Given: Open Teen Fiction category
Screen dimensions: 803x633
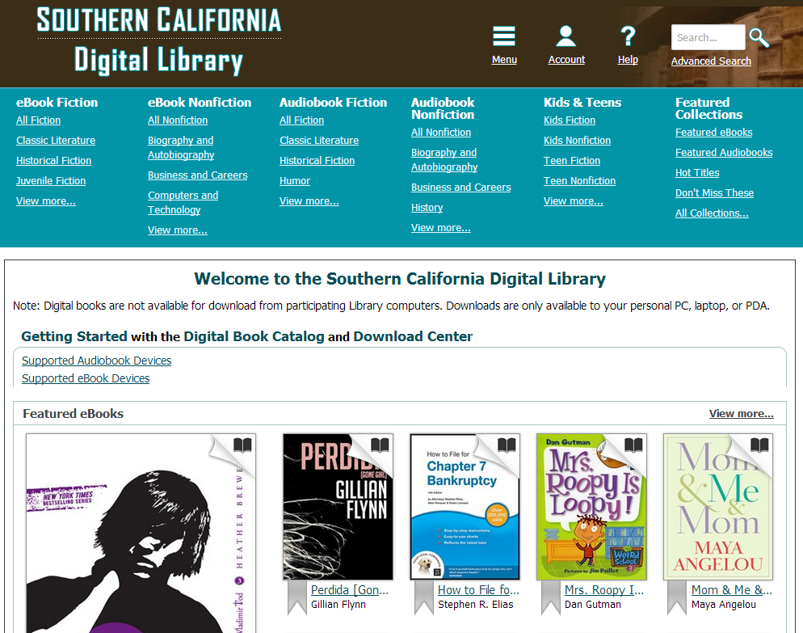Looking at the screenshot, I should pos(572,160).
